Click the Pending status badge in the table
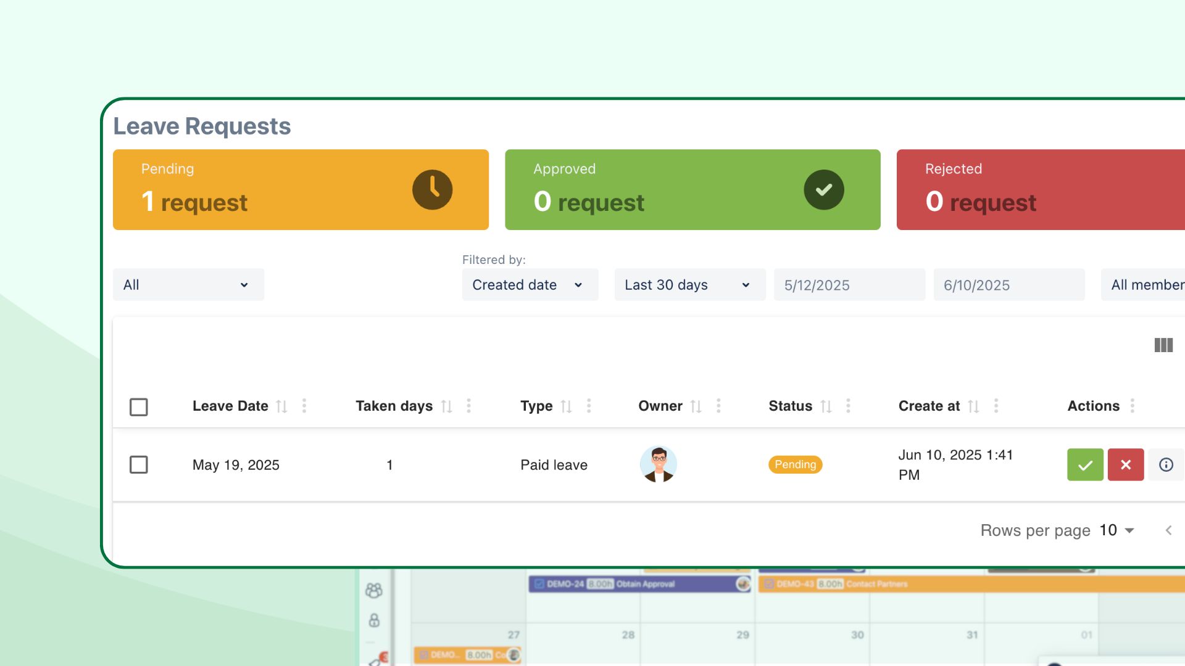The height and width of the screenshot is (666, 1185). [795, 464]
